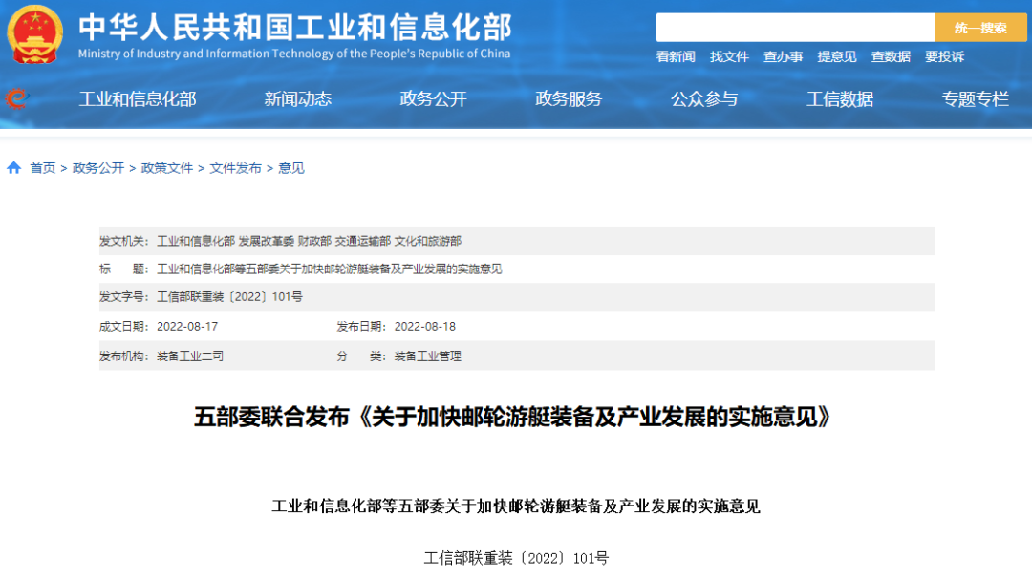Image resolution: width=1032 pixels, height=581 pixels.
Task: Select 发文字号 value 工信部联重装〔2022〕101号 in table
Action: [x=229, y=297]
